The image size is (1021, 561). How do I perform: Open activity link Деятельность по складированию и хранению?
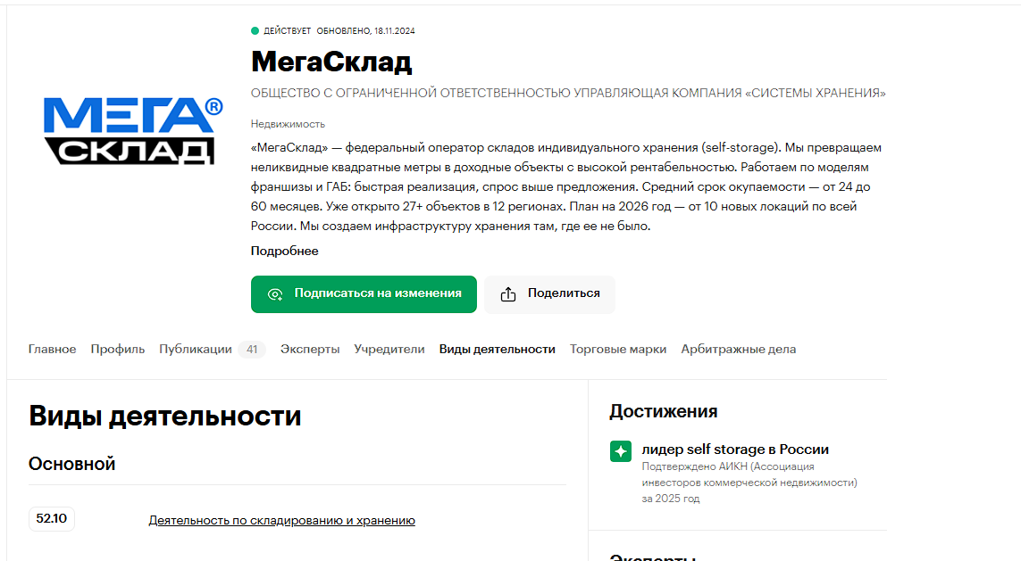click(282, 519)
